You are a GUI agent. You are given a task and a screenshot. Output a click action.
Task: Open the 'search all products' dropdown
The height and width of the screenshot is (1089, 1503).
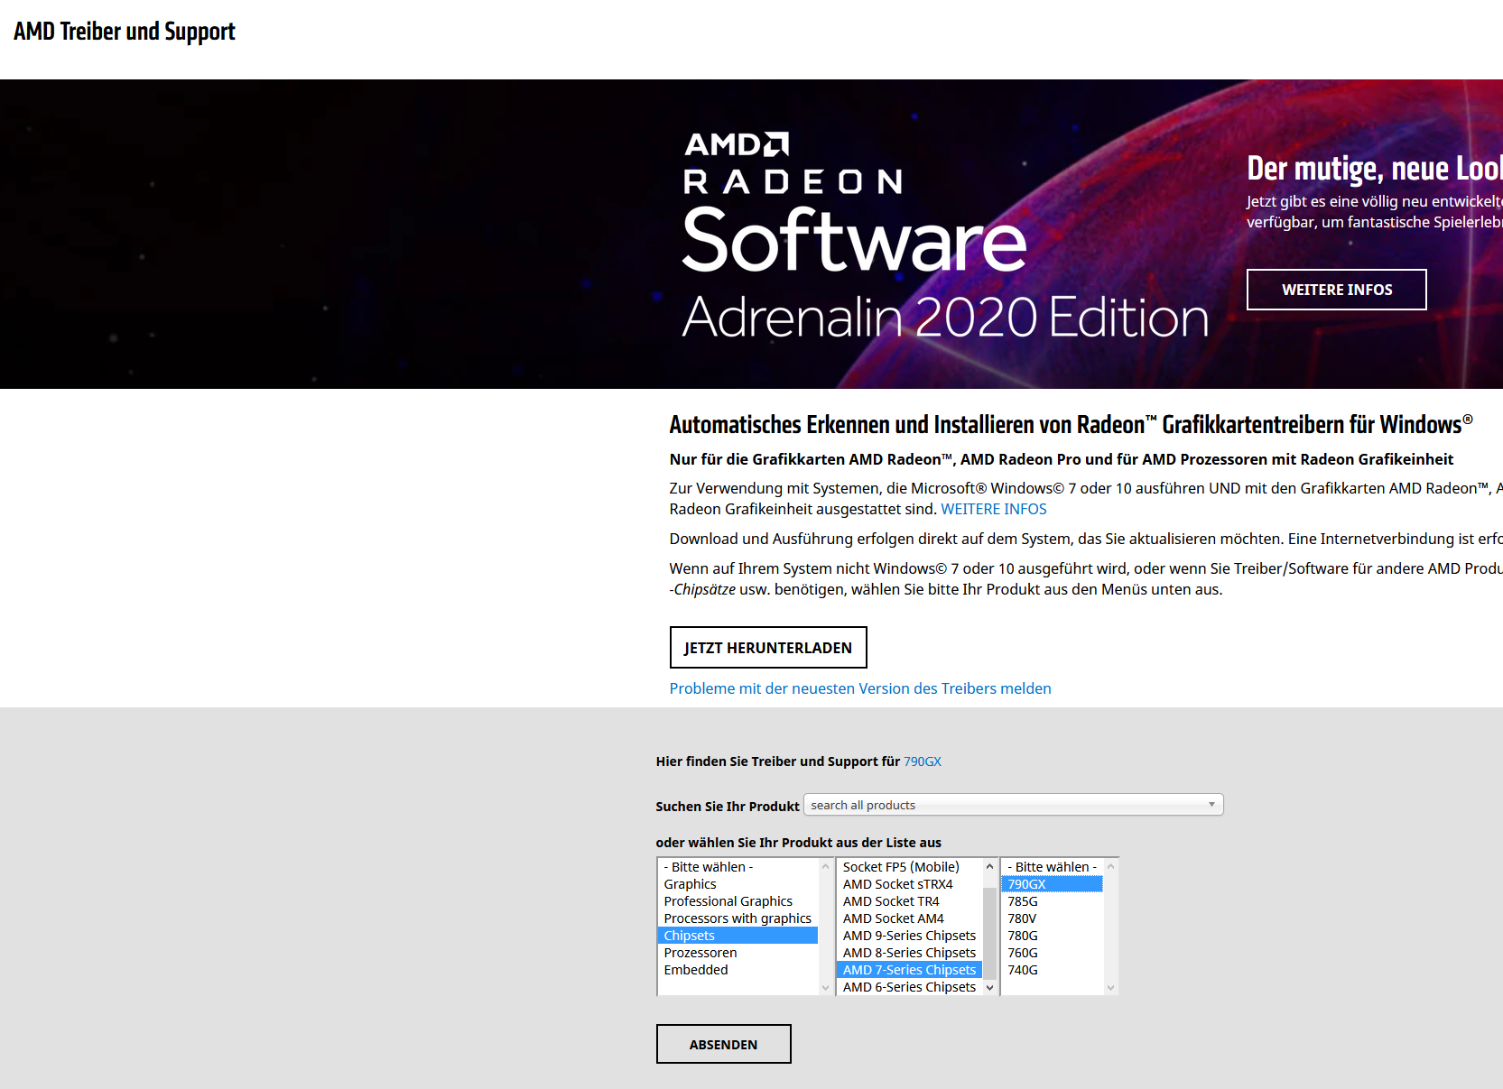[1013, 805]
